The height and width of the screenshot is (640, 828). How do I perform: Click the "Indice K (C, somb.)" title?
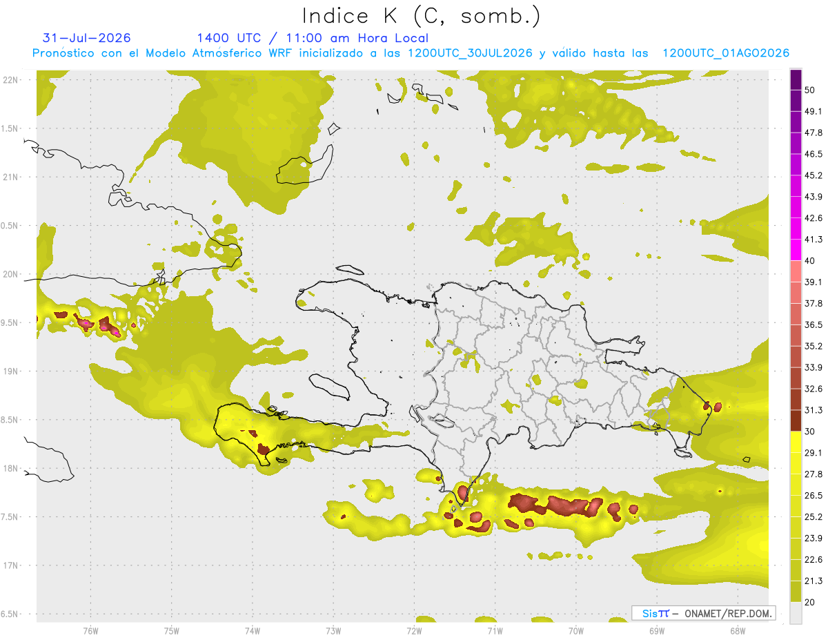pyautogui.click(x=422, y=16)
